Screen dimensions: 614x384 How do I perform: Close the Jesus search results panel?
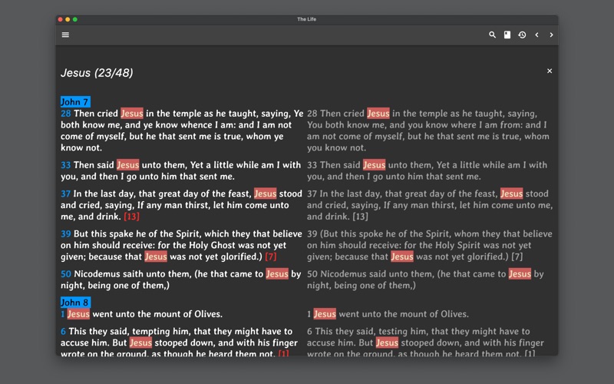point(550,71)
